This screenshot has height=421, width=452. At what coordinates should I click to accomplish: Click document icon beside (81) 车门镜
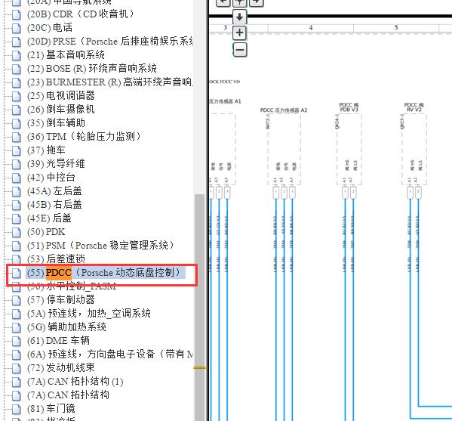(17, 409)
